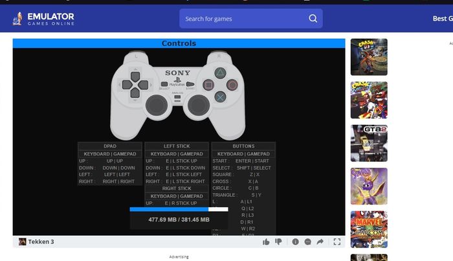The height and width of the screenshot is (261, 453).
Task: Like the game with thumbs up
Action: [266, 242]
